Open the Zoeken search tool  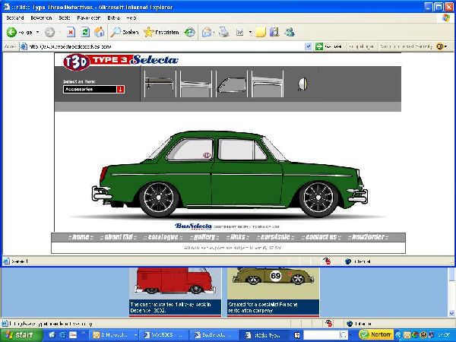[x=125, y=33]
